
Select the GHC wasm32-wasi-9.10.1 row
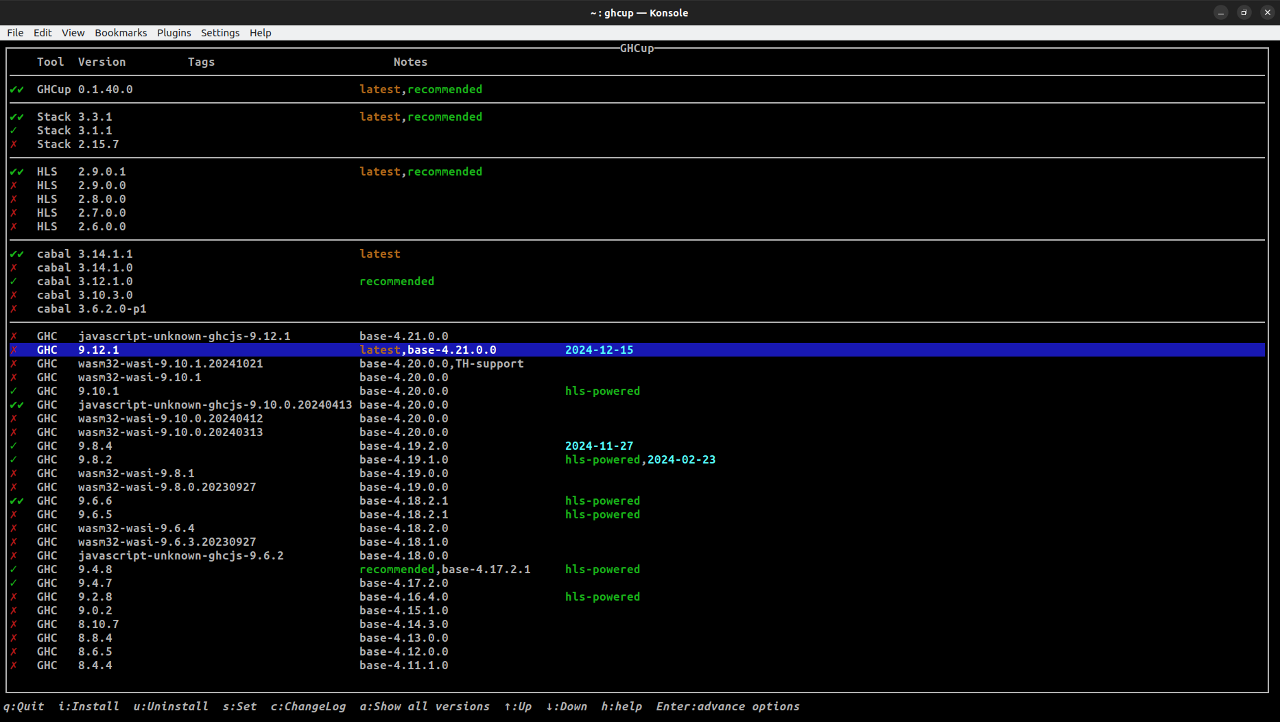click(x=139, y=378)
